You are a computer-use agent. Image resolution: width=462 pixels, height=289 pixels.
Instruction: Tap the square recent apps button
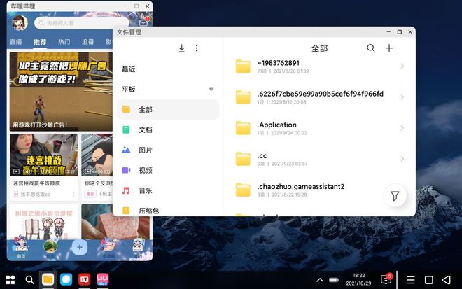[x=428, y=280]
